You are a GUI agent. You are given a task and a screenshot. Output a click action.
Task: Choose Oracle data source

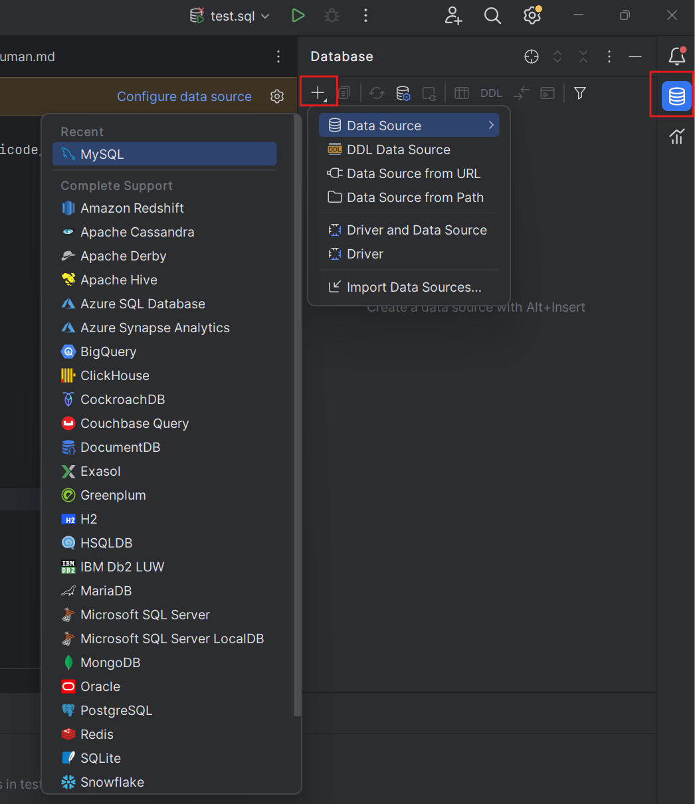[x=165, y=686]
